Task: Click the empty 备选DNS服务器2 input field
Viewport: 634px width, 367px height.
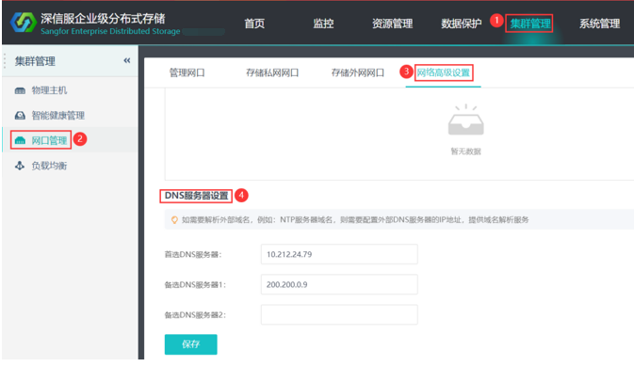Action: click(x=339, y=315)
